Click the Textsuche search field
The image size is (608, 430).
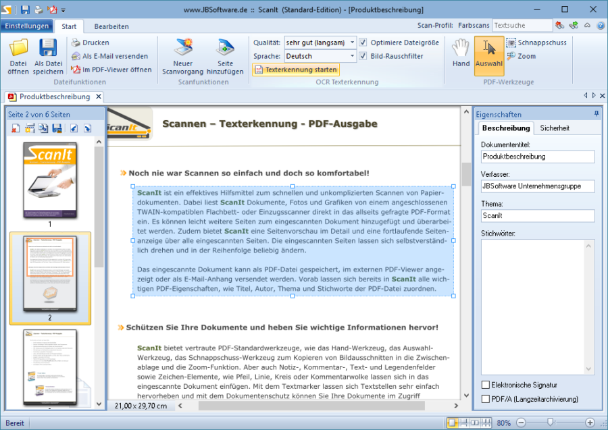[x=522, y=25]
